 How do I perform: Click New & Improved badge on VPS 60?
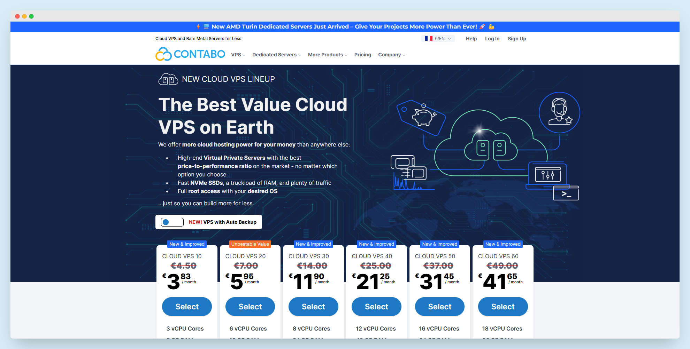click(x=503, y=244)
